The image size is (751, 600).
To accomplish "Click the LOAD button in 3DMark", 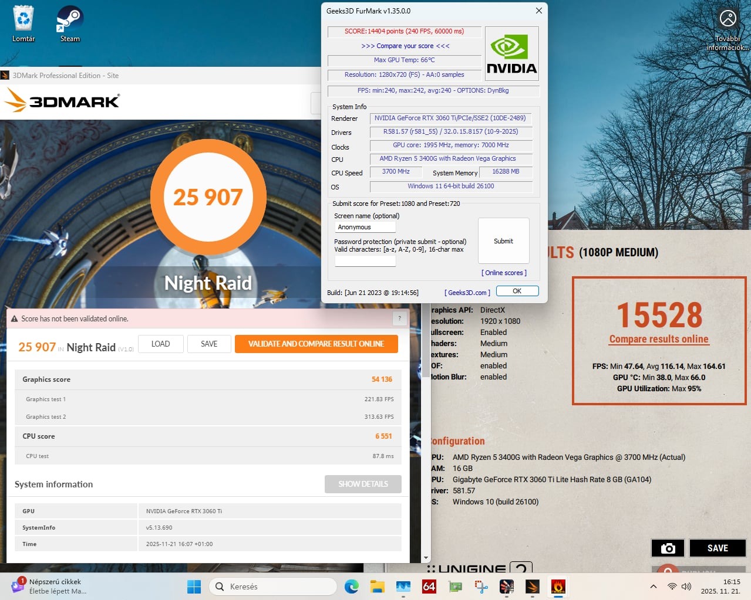I will 161,344.
